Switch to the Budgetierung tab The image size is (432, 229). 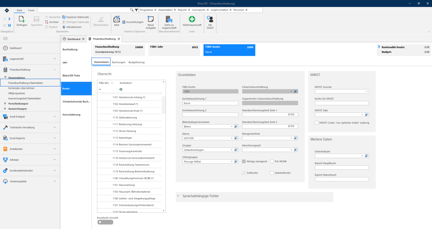coord(137,62)
